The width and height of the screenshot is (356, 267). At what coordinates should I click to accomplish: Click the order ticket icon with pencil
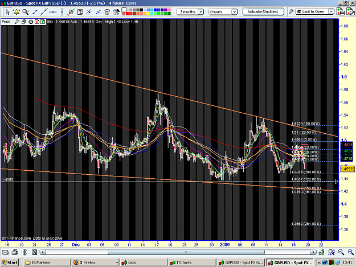click(350, 11)
